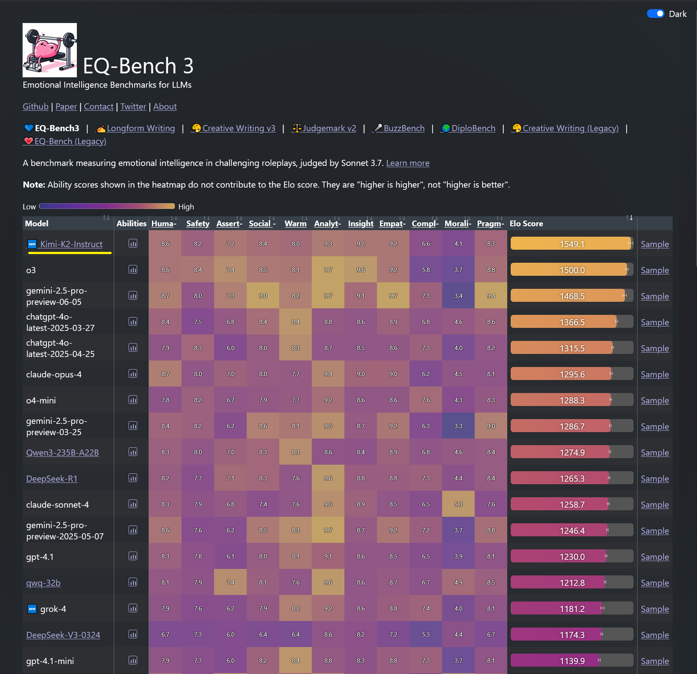View abilities chart for o4-mini

pyautogui.click(x=133, y=400)
